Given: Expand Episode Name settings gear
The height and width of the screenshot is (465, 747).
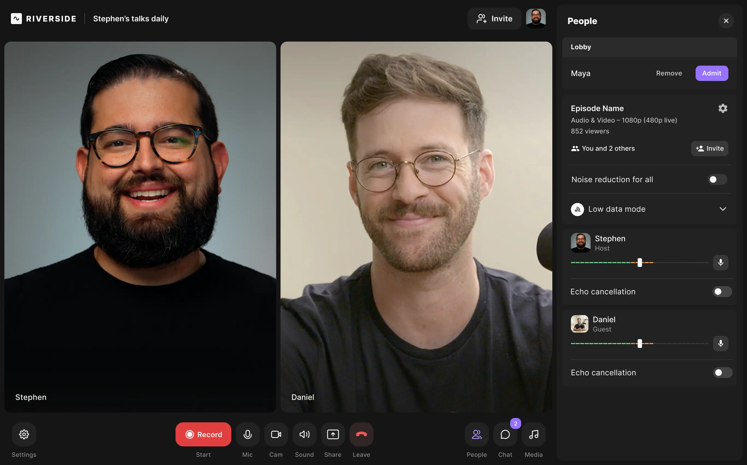Looking at the screenshot, I should point(723,109).
